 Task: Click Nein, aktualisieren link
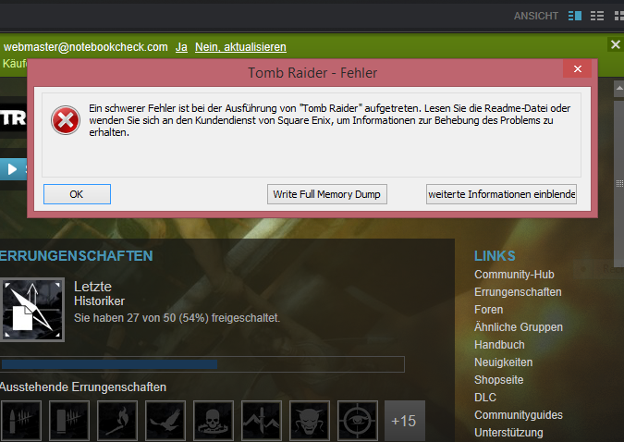pos(240,47)
